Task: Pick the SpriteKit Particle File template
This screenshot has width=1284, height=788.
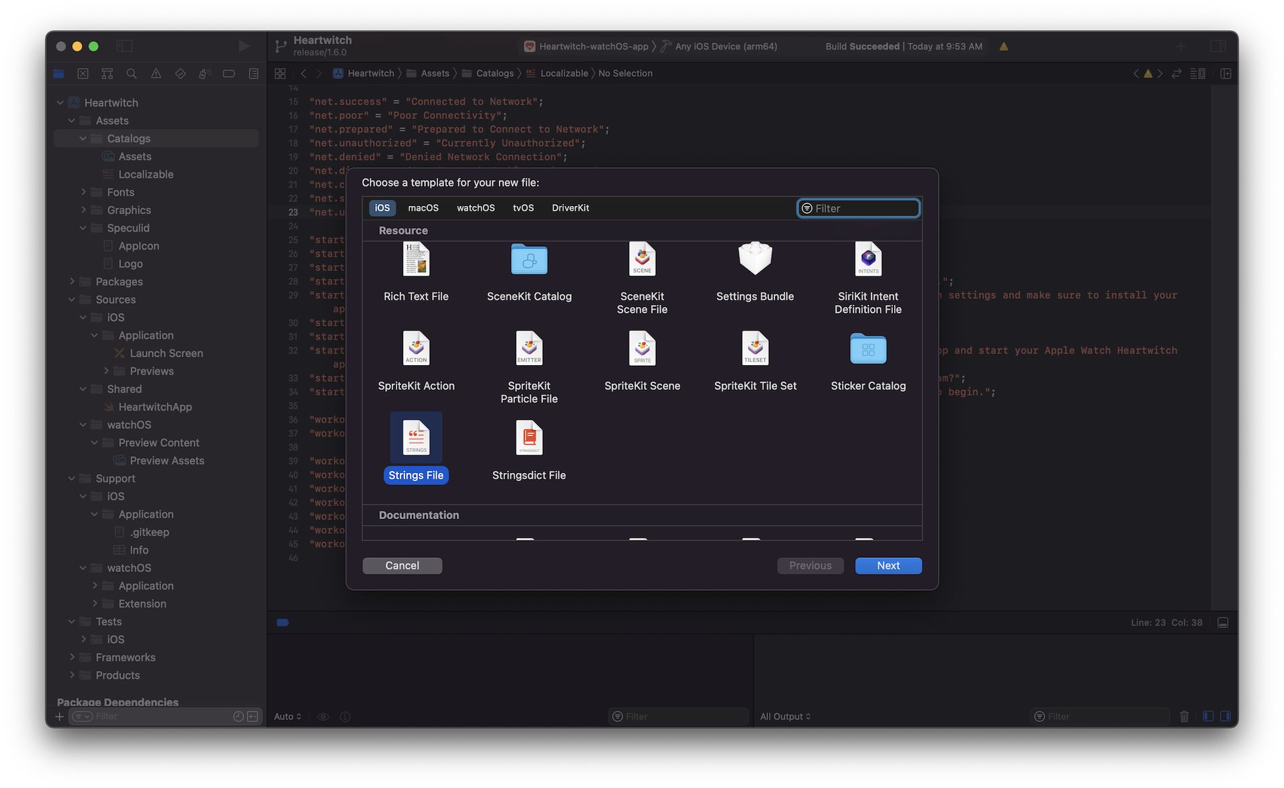Action: pos(529,368)
